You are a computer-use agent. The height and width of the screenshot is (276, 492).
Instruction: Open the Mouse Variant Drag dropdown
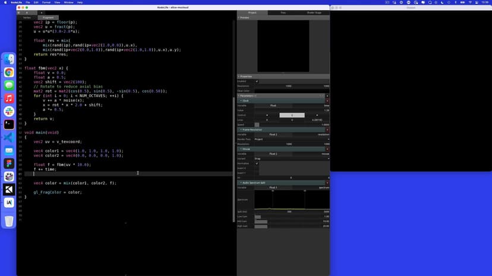point(291,158)
